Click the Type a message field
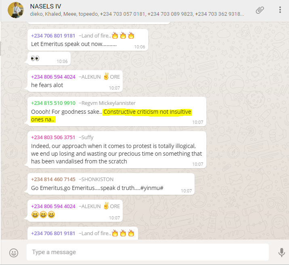The height and width of the screenshot is (265, 289). [x=148, y=252]
